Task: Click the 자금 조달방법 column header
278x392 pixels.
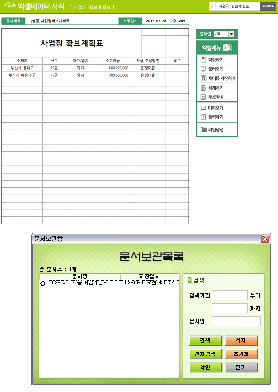Action: coord(148,61)
